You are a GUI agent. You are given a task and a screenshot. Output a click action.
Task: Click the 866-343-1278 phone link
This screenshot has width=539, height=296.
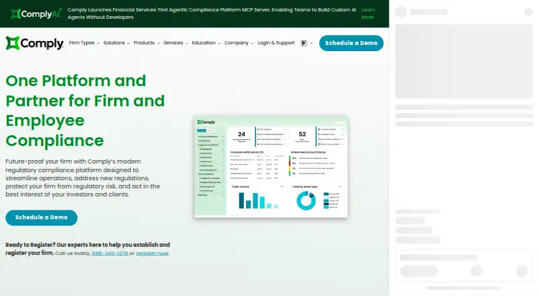(x=110, y=254)
